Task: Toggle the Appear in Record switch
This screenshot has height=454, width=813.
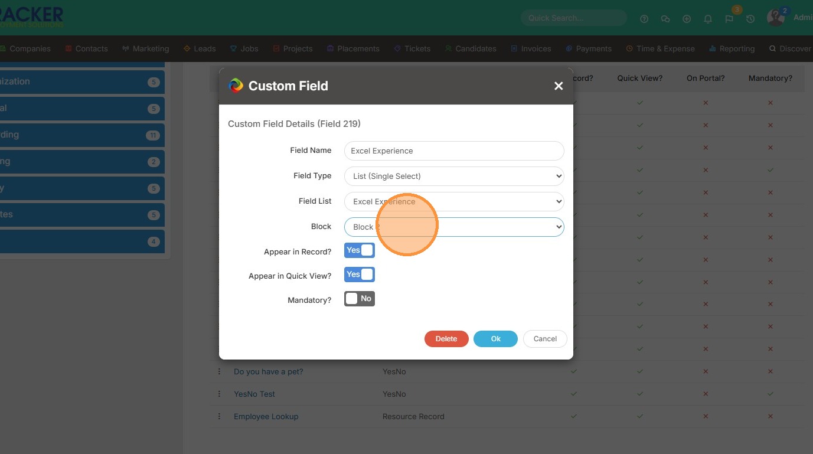Action: click(x=359, y=250)
